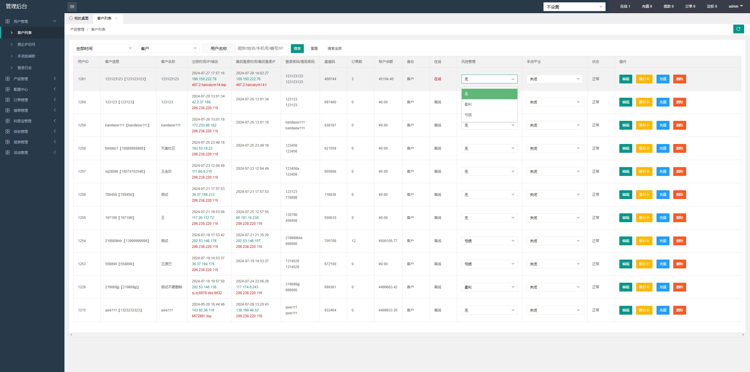The width and height of the screenshot is (750, 372).
Task: Click the green refresh icon button
Action: (x=738, y=29)
